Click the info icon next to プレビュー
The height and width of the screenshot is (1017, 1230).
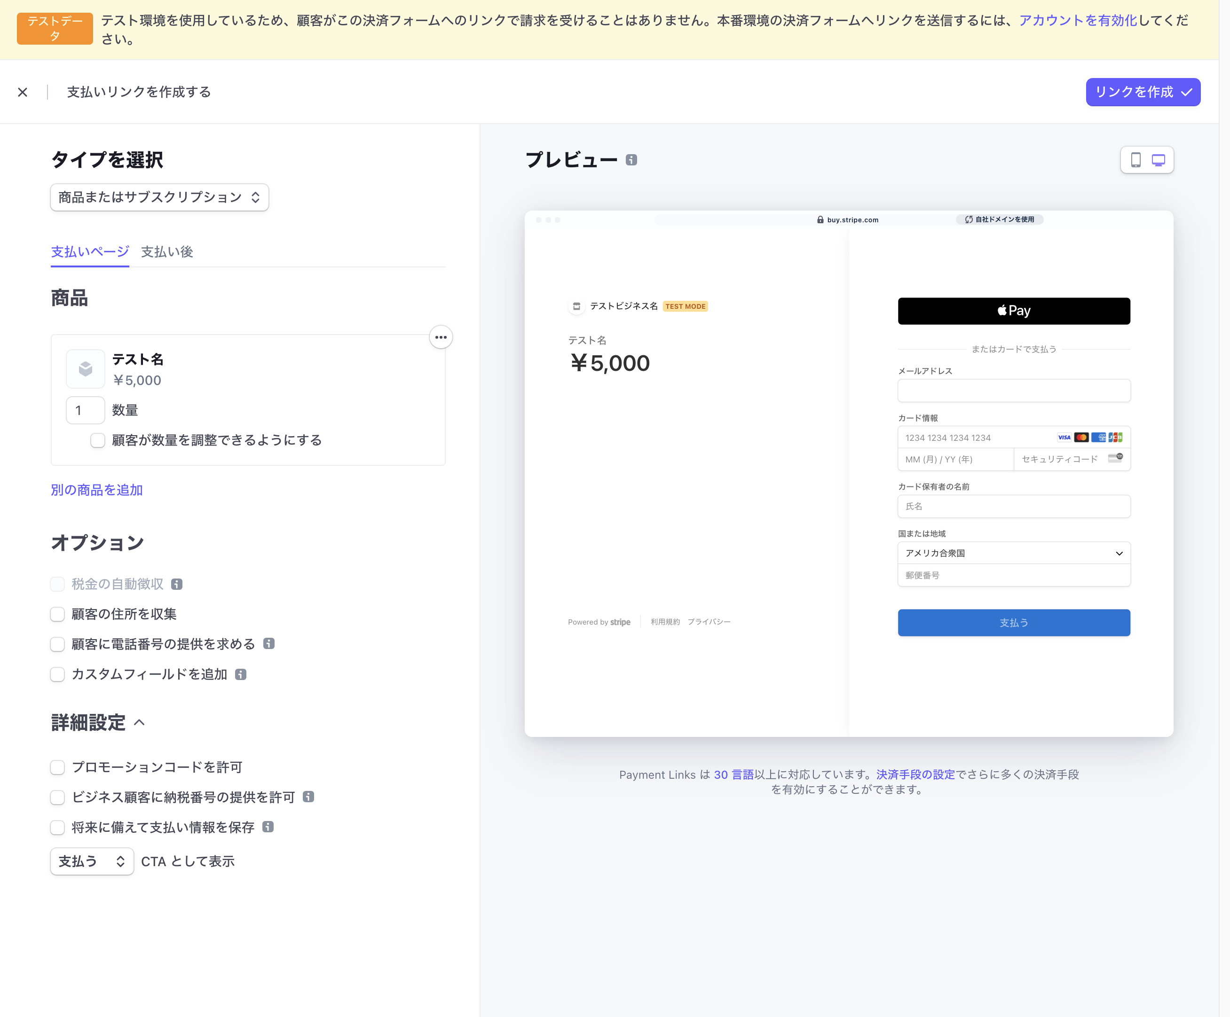pyautogui.click(x=631, y=160)
